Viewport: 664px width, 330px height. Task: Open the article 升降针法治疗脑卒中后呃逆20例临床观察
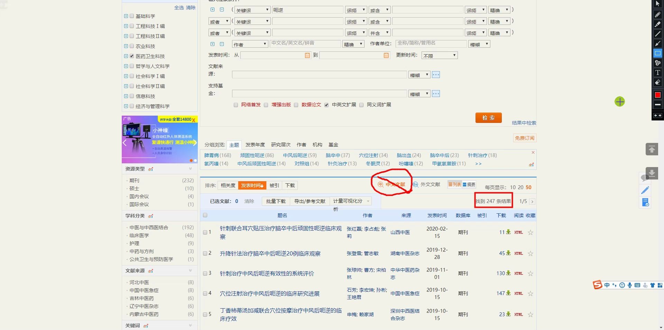tap(270, 253)
